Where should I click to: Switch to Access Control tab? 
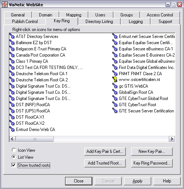[x=160, y=15]
